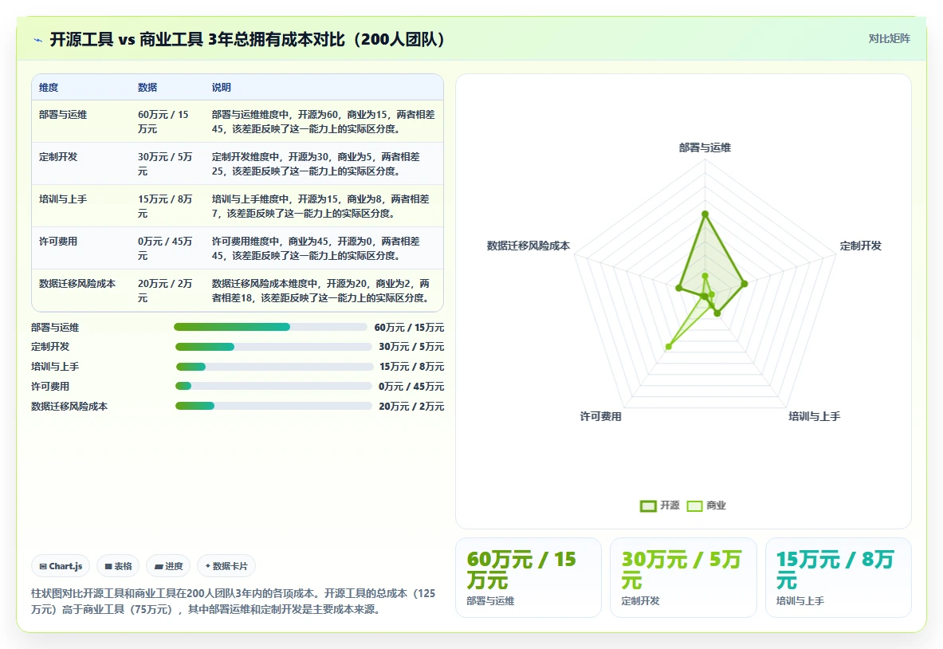Image resolution: width=943 pixels, height=649 pixels.
Task: Click the 许可费用 table row label
Action: [x=58, y=242]
